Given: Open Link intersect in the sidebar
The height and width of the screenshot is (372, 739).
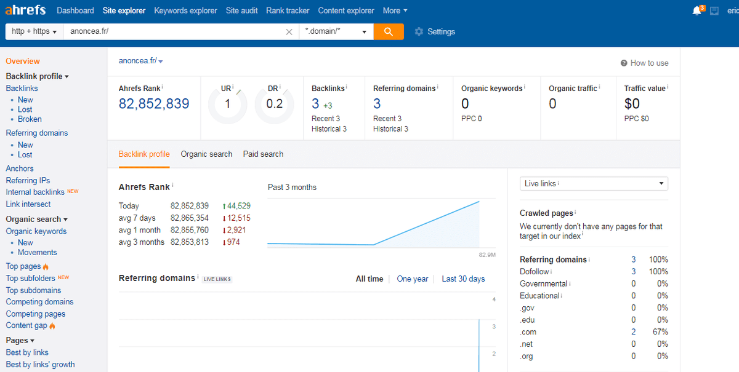Looking at the screenshot, I should (x=28, y=204).
